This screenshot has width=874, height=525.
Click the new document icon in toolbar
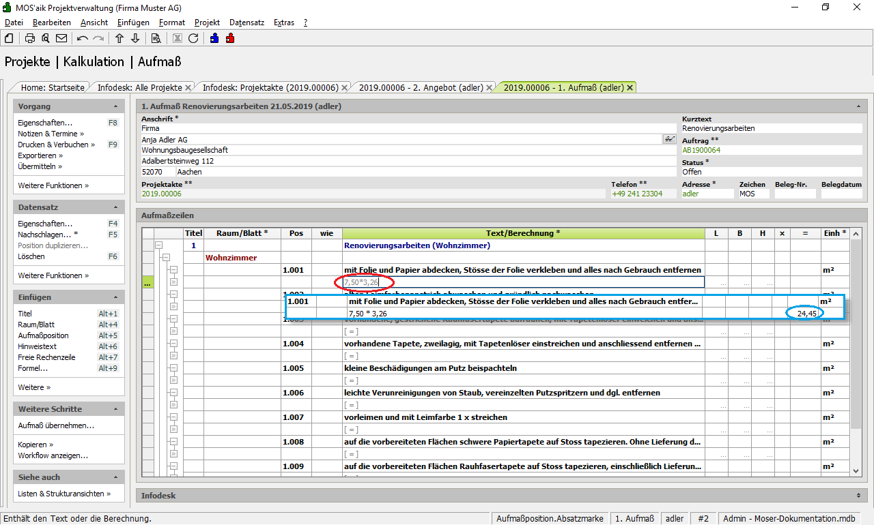point(9,38)
